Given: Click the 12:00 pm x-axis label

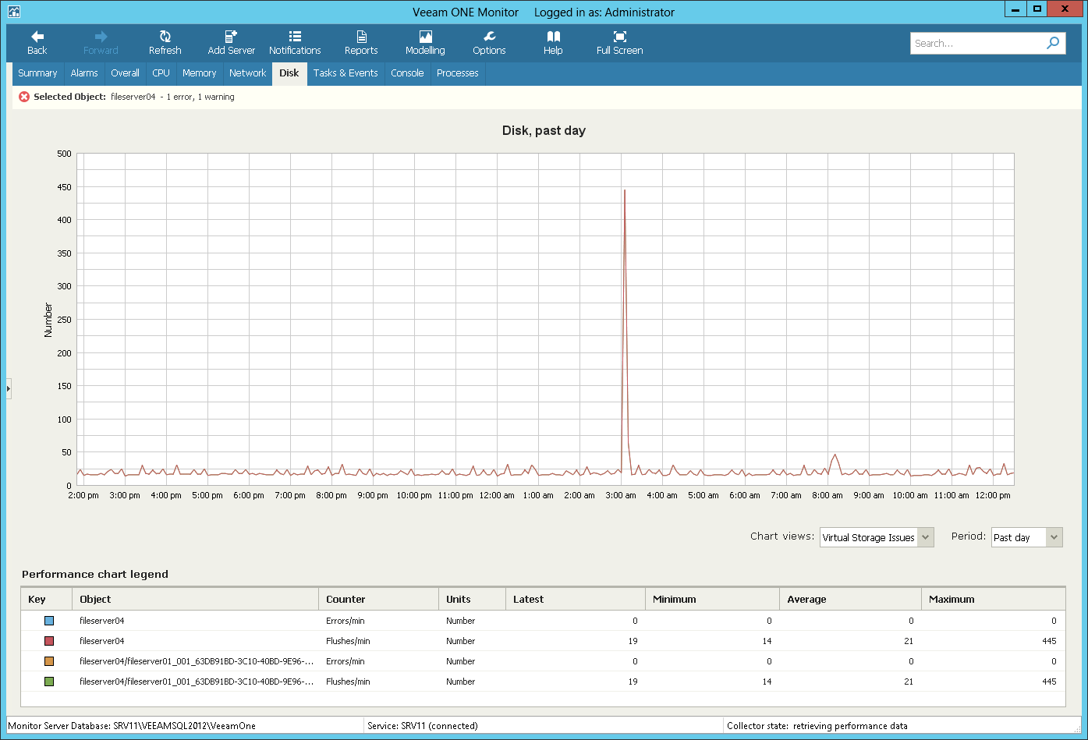Looking at the screenshot, I should tap(994, 495).
